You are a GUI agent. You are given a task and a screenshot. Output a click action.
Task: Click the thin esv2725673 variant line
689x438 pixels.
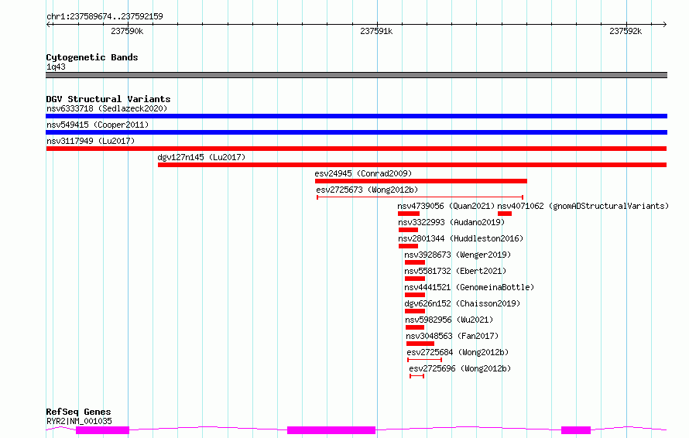[x=420, y=197]
